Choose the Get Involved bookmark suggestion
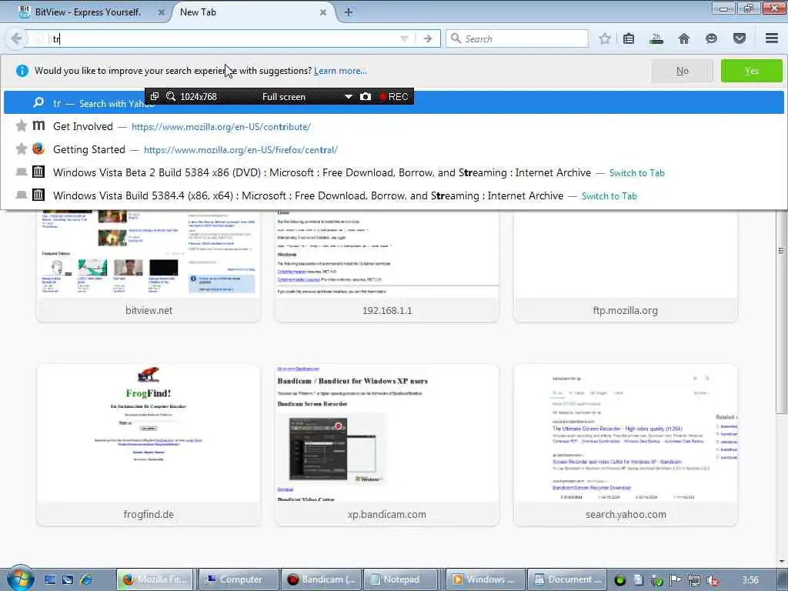The image size is (788, 591). pos(393,127)
